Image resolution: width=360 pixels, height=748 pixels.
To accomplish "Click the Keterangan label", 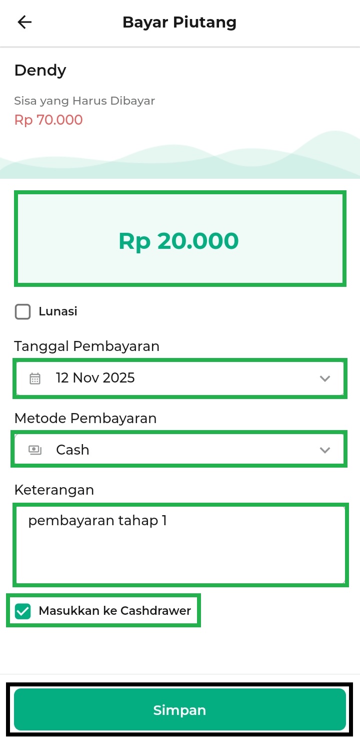I will click(x=54, y=490).
